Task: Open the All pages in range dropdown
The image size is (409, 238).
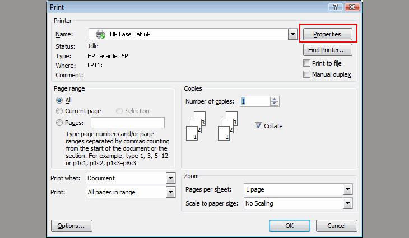Action: click(170, 192)
